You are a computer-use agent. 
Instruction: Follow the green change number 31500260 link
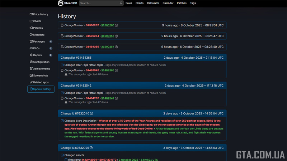(108, 25)
